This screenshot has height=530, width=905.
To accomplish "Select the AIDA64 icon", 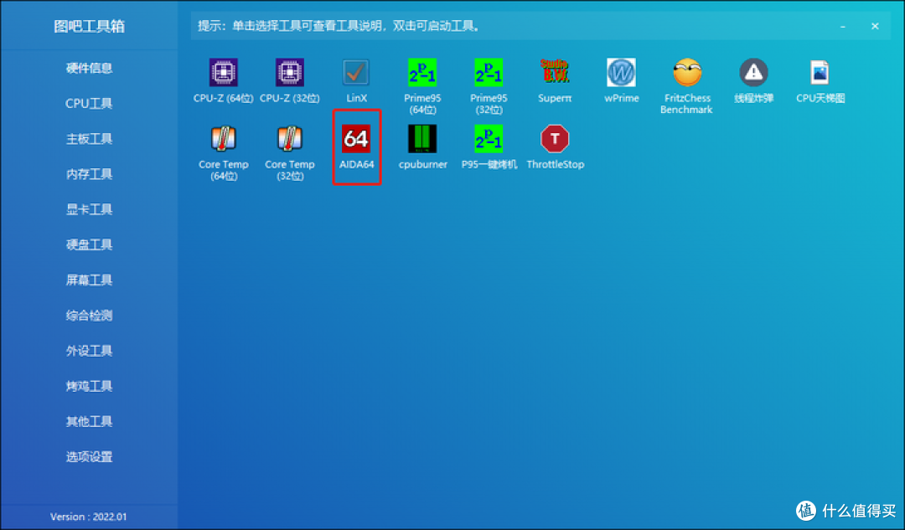I will (x=356, y=139).
